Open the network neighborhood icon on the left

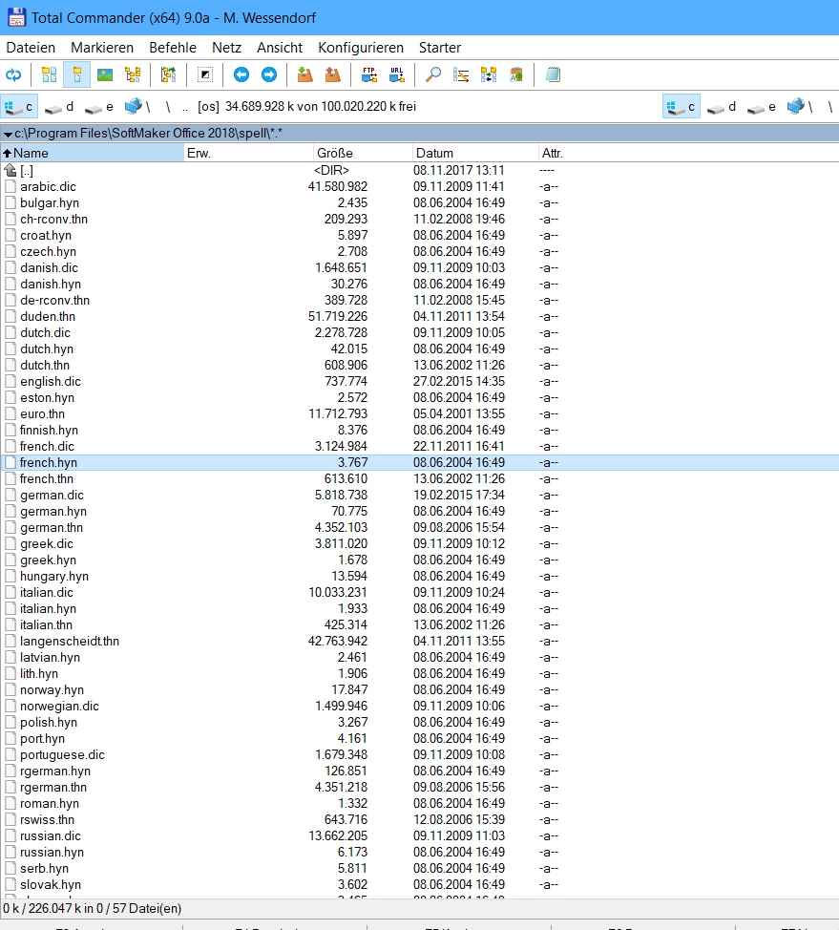tap(137, 107)
